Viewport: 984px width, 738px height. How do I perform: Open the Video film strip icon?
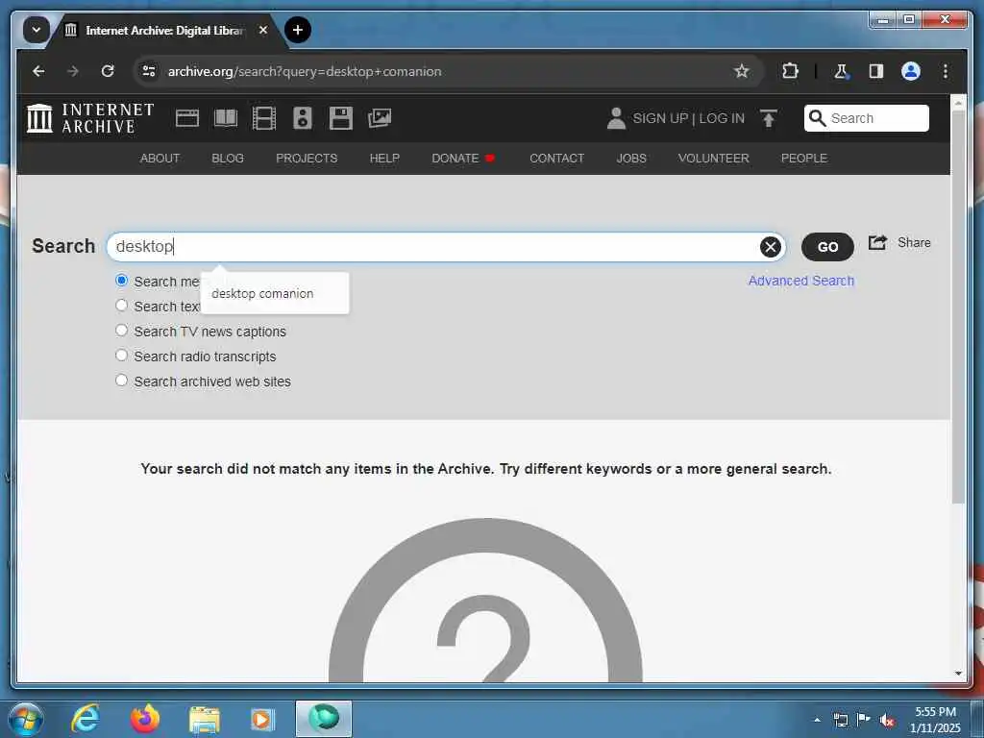(x=264, y=118)
